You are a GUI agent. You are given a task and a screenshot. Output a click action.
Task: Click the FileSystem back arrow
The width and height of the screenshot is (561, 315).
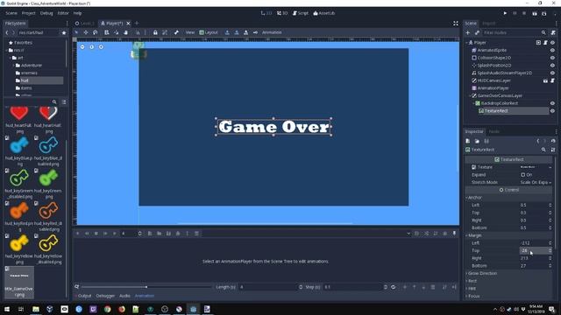[x=7, y=32]
